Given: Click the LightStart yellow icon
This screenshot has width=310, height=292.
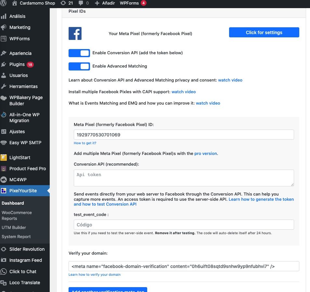Looking at the screenshot, I should [4, 158].
